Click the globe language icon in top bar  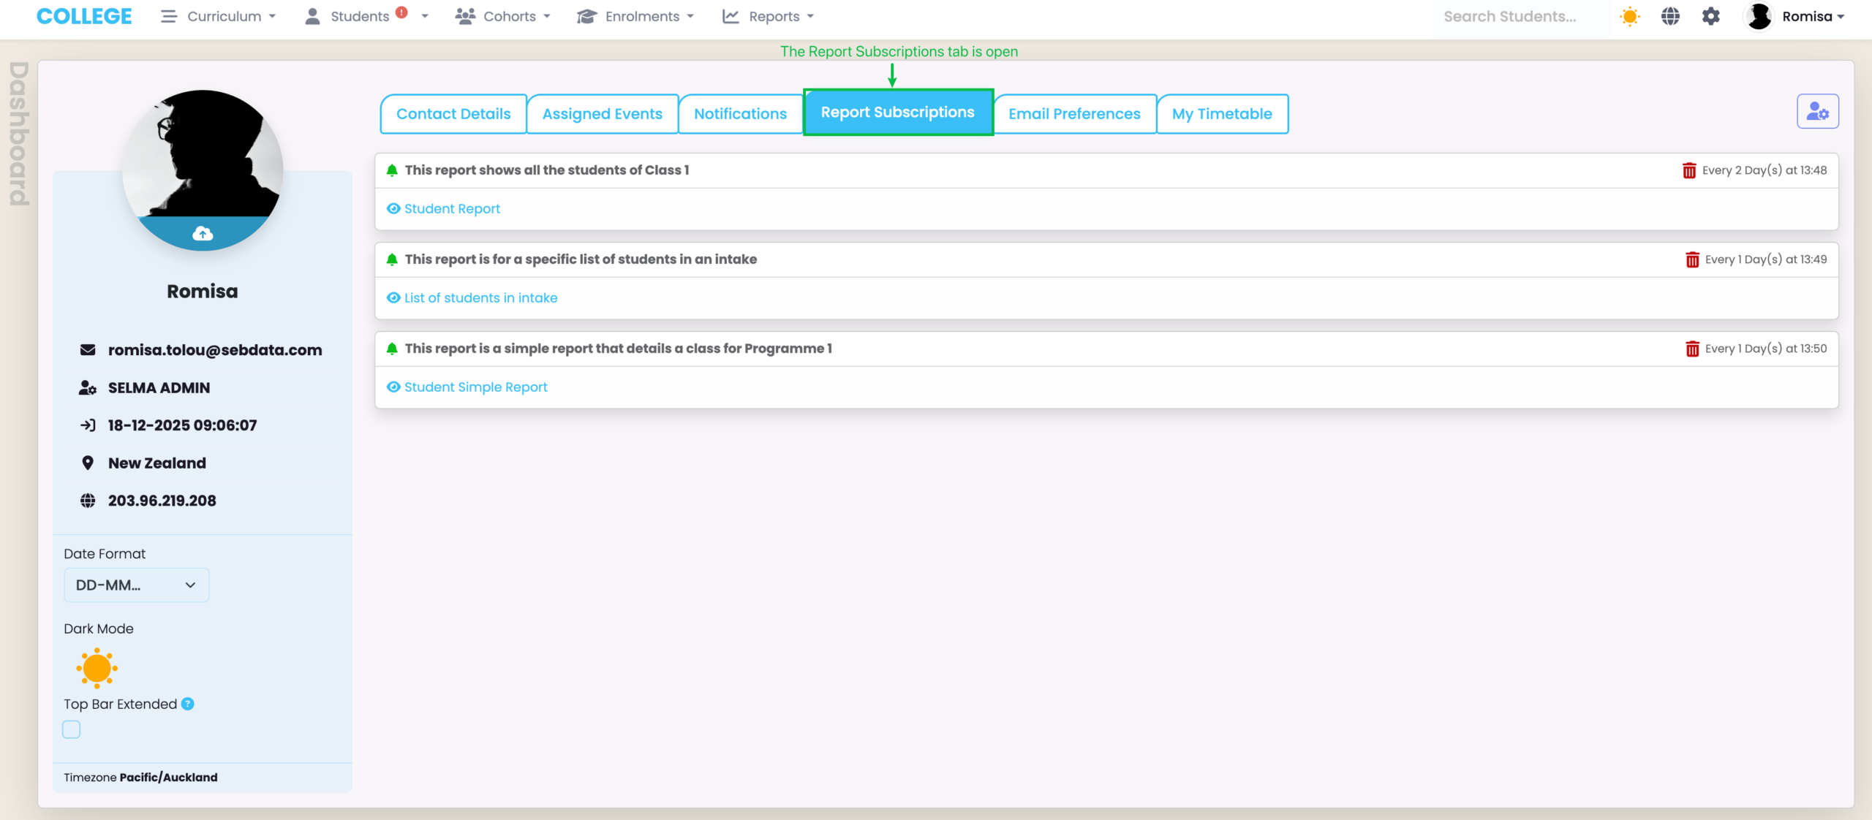pyautogui.click(x=1670, y=16)
